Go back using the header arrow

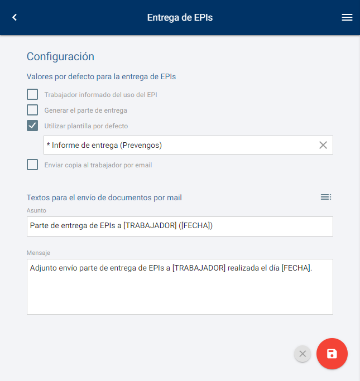pyautogui.click(x=15, y=17)
